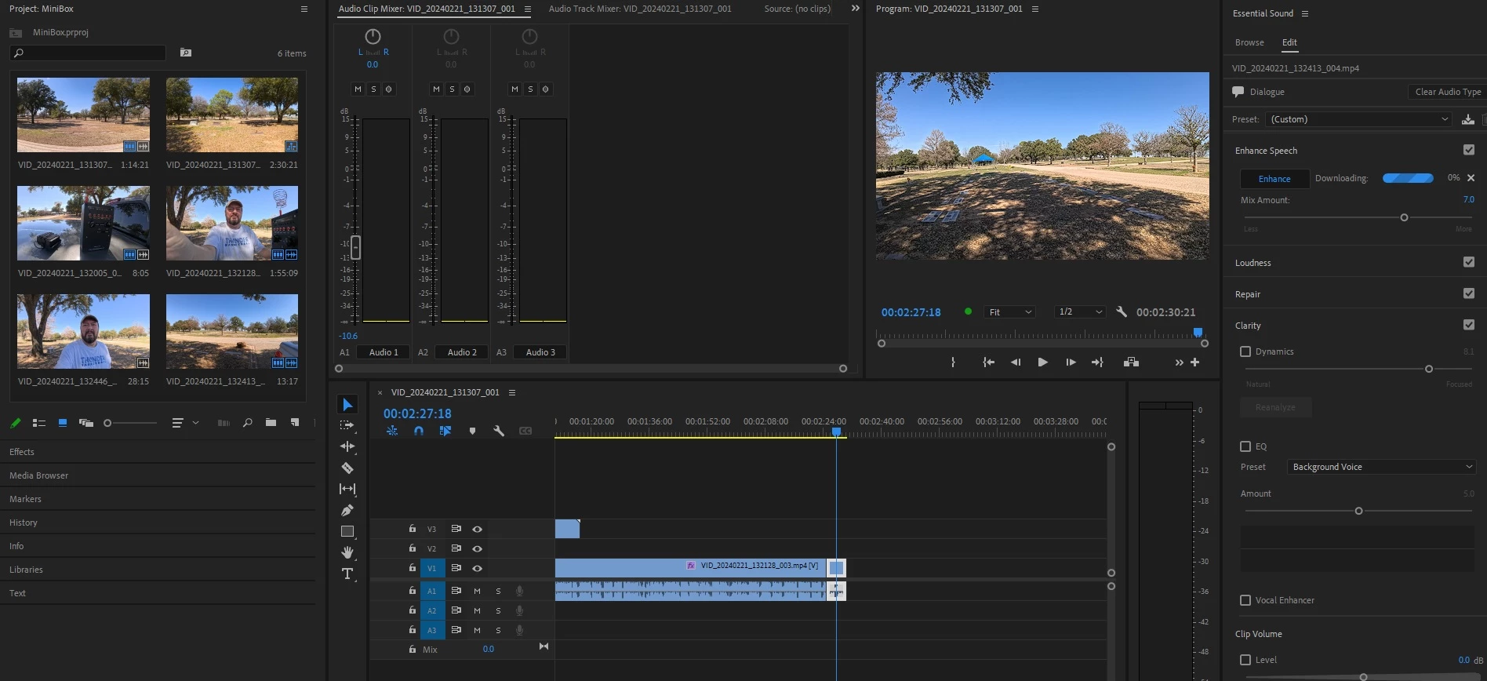Select the Hand tool
This screenshot has width=1487, height=681.
pyautogui.click(x=347, y=552)
